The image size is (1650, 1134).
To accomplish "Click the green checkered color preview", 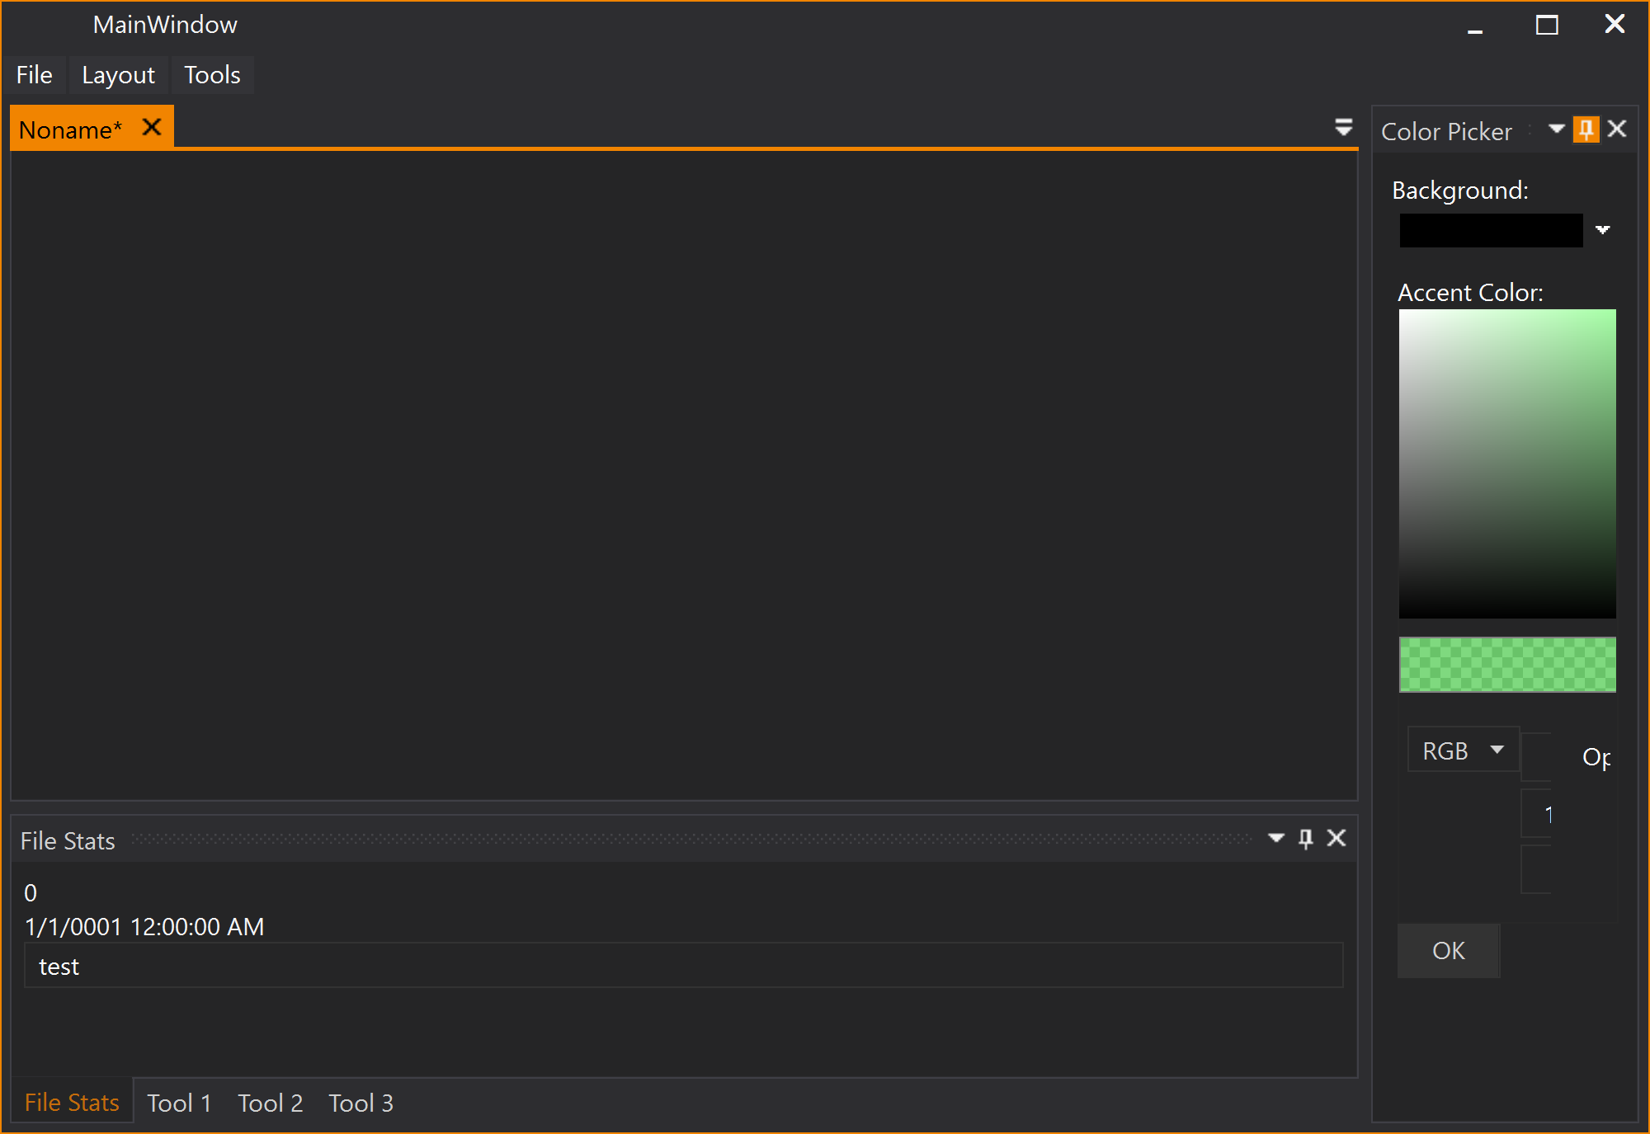I will (x=1507, y=665).
